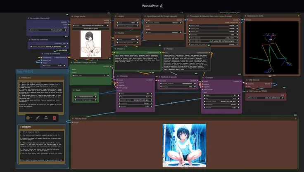Adjust KSampler denoise 0.60 slider
The width and height of the screenshot is (304, 172).
(x=221, y=108)
